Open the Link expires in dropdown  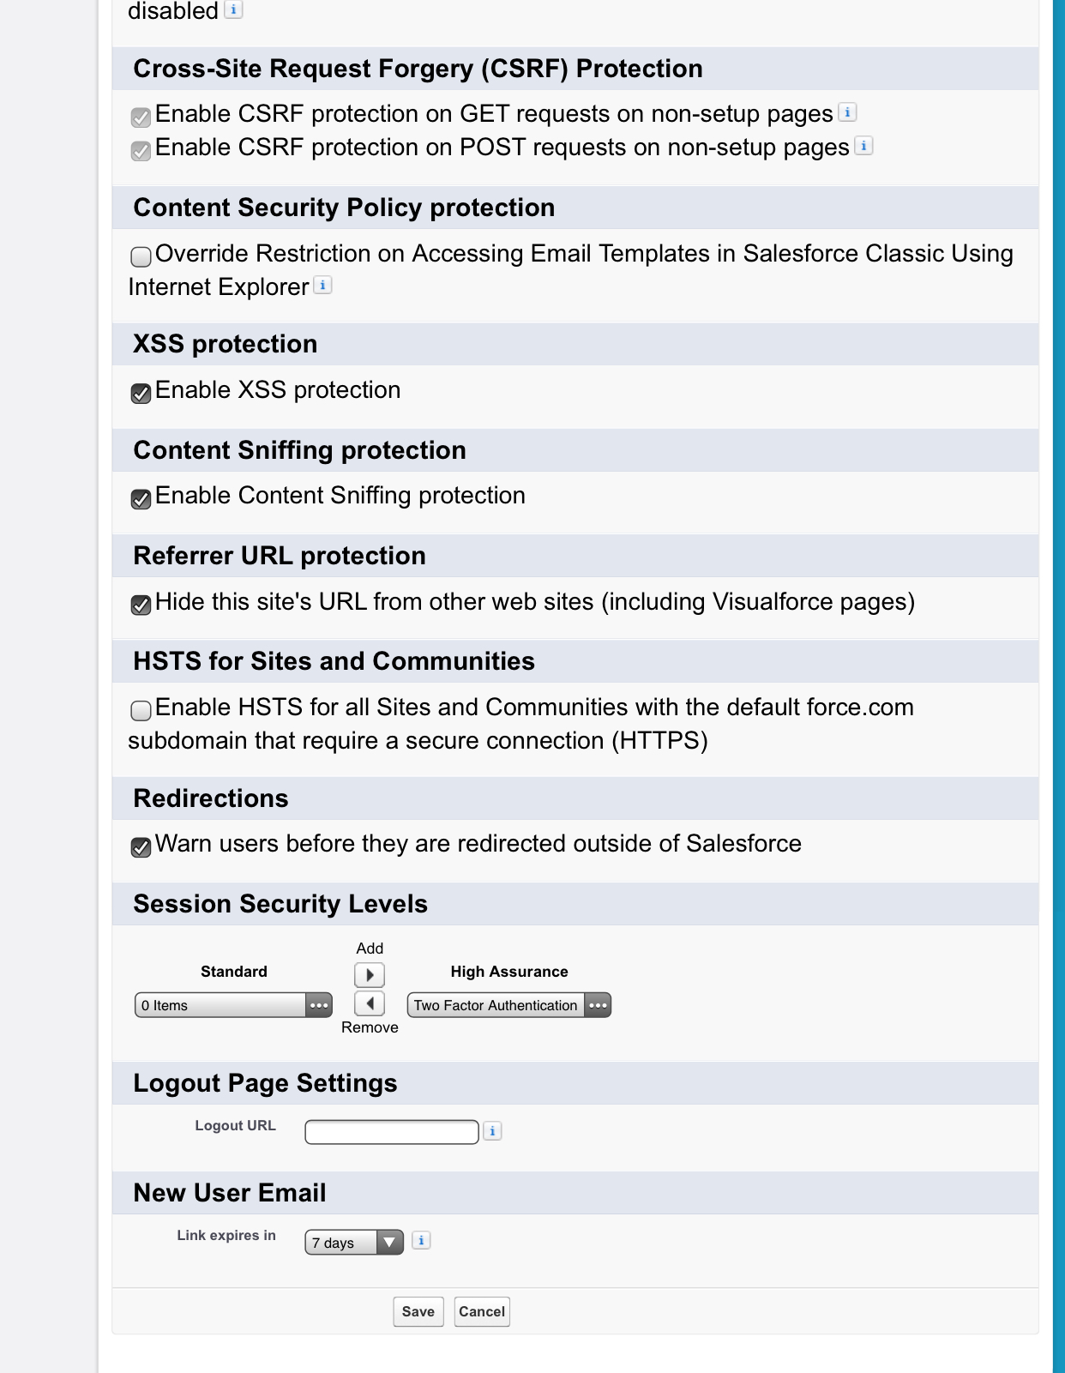pyautogui.click(x=353, y=1243)
